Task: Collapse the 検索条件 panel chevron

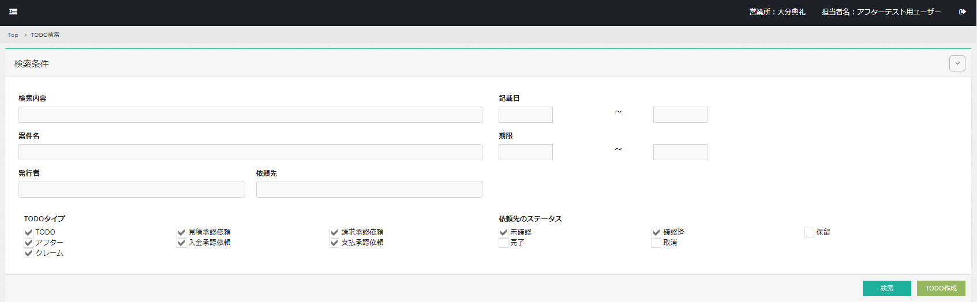Action: [957, 63]
